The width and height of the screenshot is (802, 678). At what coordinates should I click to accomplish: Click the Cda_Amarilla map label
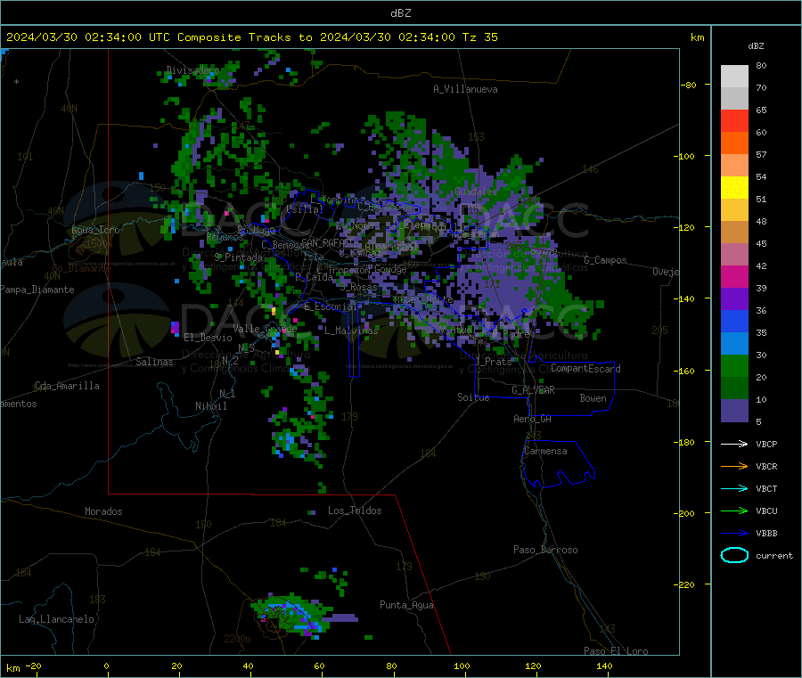pos(67,386)
